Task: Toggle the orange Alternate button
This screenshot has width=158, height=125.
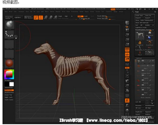Action: (x=9, y=90)
